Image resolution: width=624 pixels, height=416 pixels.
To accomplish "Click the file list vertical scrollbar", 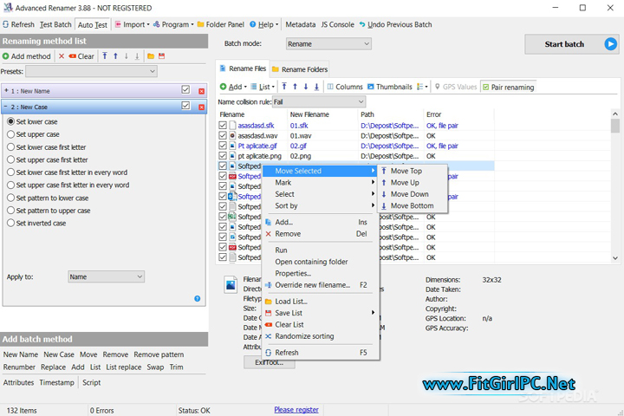I will tap(615, 191).
